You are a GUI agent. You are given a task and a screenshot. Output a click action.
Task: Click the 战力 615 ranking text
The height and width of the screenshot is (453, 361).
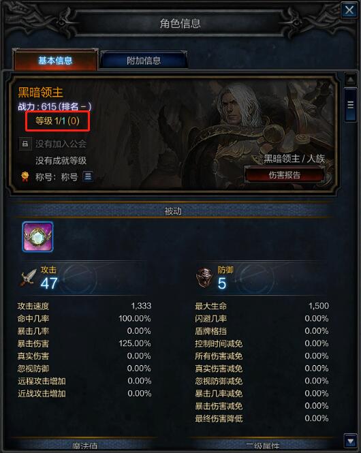pos(54,106)
